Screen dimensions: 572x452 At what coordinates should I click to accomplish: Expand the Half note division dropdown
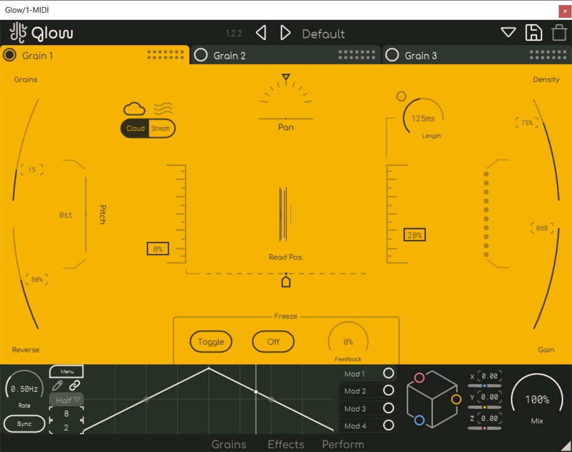point(67,400)
